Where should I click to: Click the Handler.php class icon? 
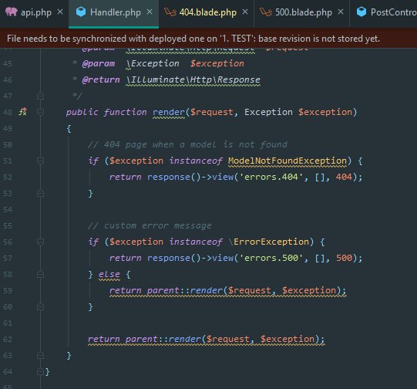[81, 12]
